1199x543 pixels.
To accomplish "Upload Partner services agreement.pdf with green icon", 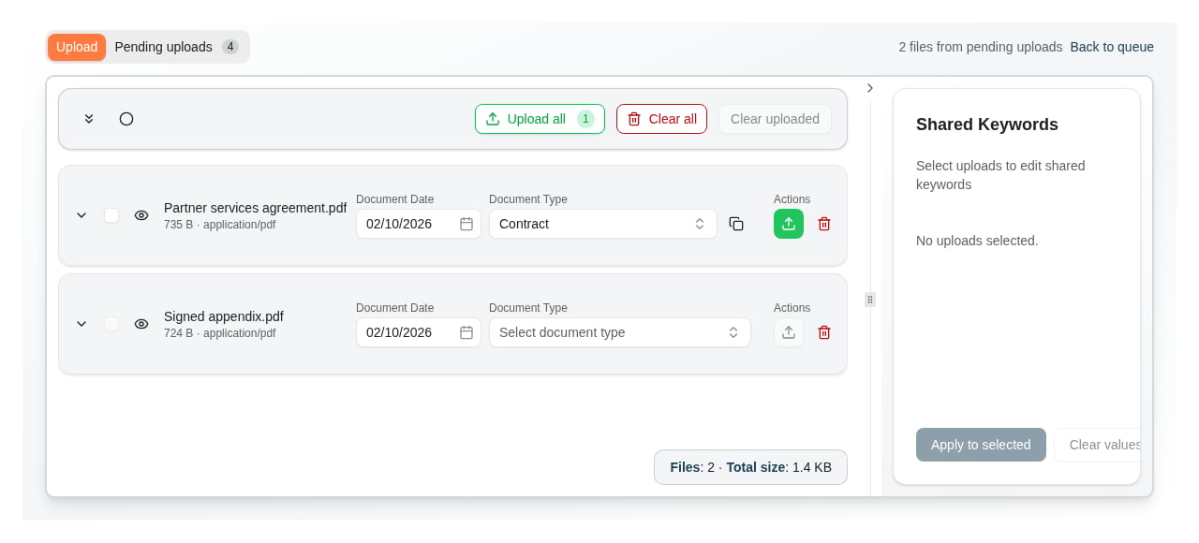I will click(789, 224).
